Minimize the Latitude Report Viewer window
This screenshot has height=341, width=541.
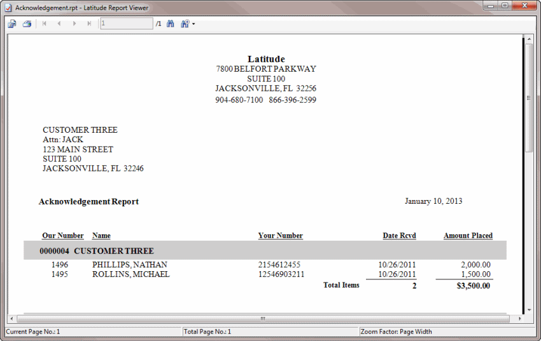pos(490,6)
